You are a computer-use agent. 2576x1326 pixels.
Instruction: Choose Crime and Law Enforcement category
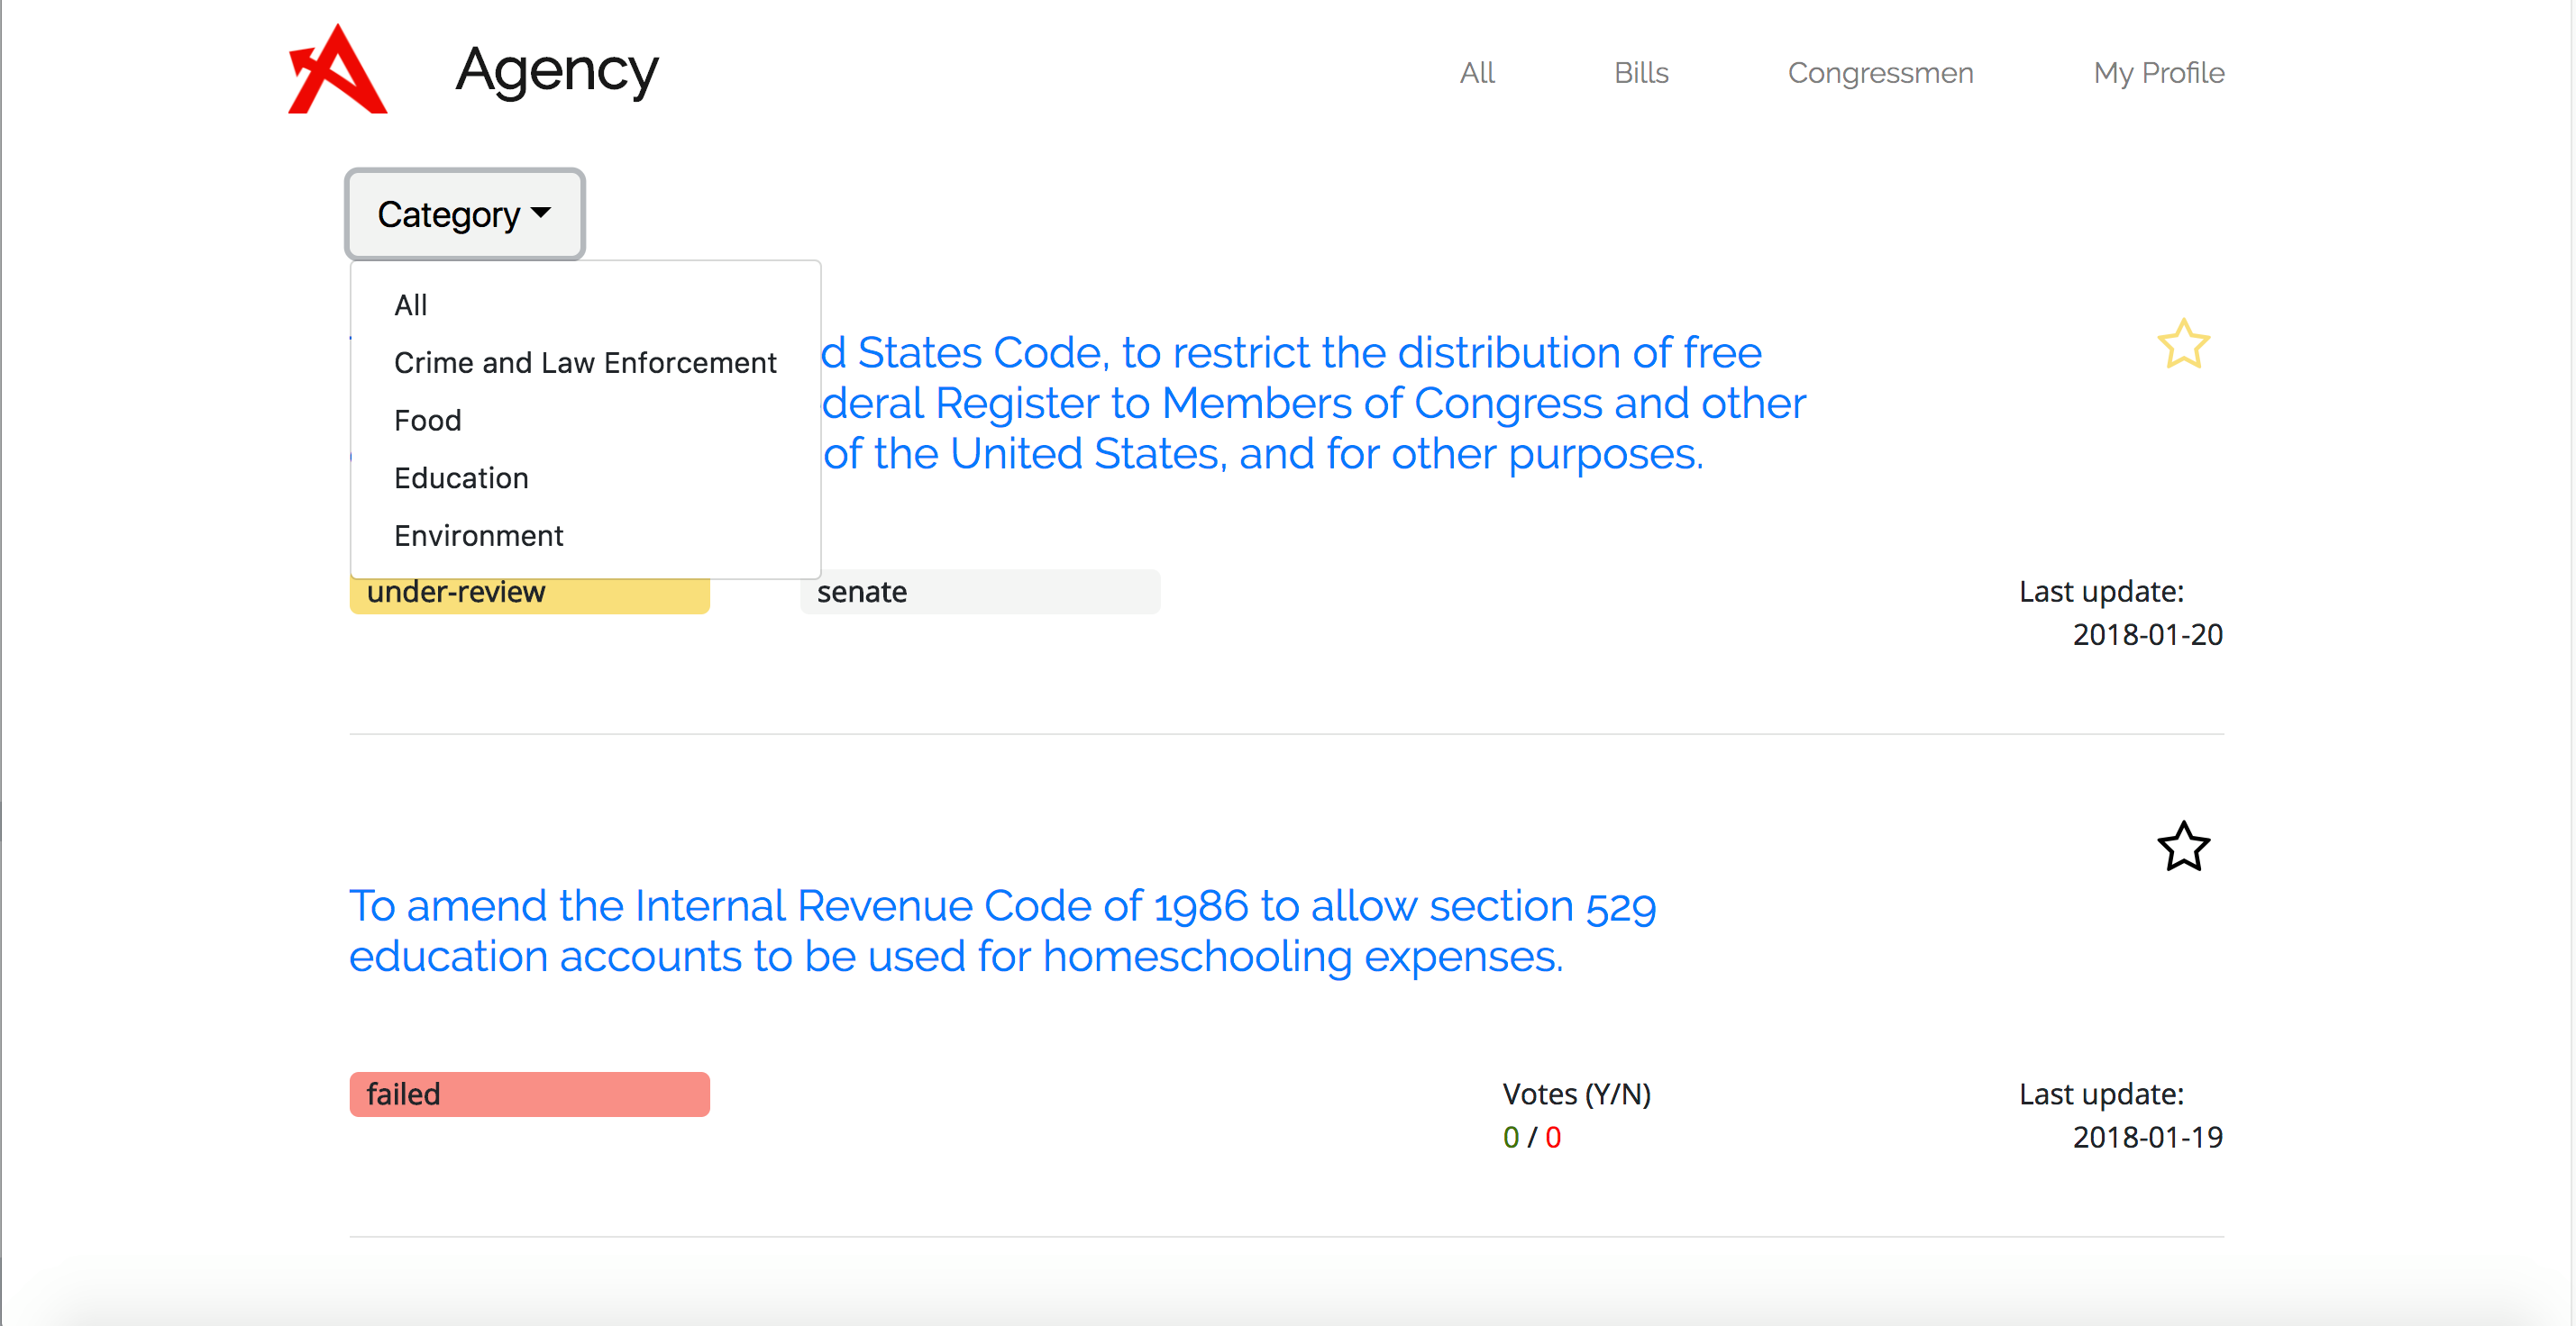pyautogui.click(x=585, y=363)
